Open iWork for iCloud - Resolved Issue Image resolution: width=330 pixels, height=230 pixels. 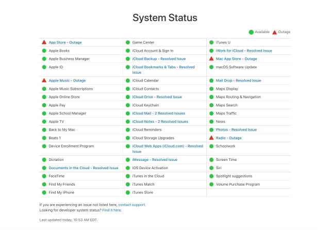(244, 51)
